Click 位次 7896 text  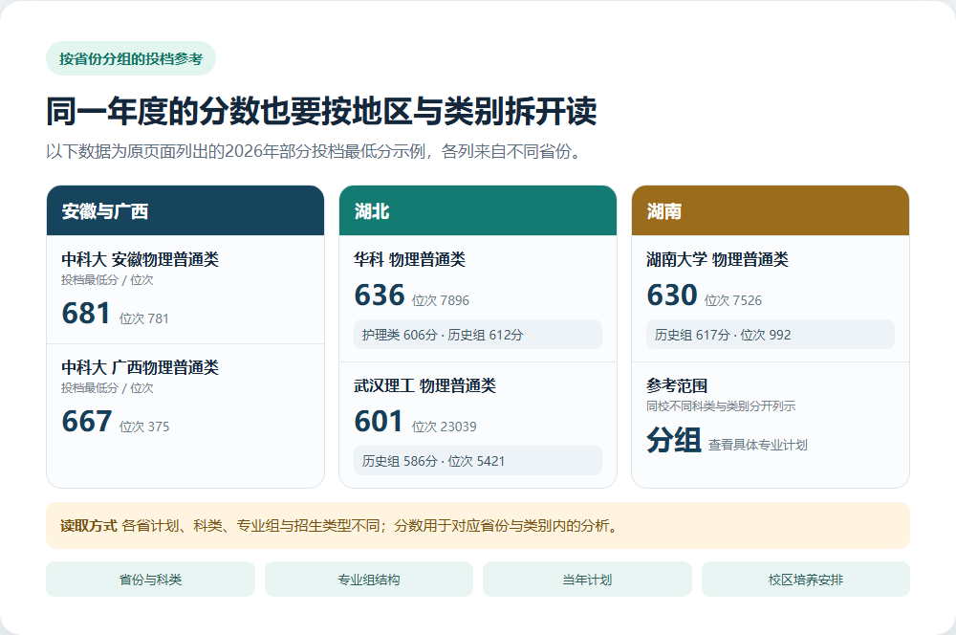click(x=441, y=300)
